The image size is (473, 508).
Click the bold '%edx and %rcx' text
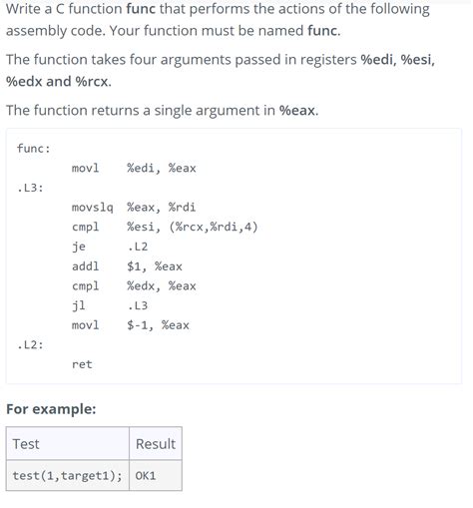pyautogui.click(x=57, y=82)
